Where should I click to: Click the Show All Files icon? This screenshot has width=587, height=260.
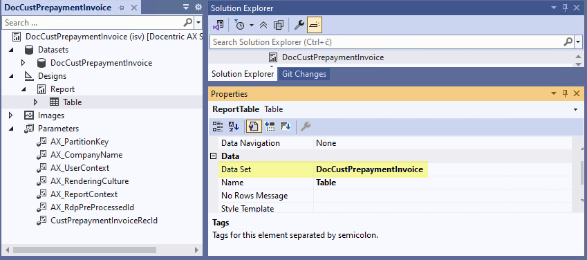(x=278, y=25)
